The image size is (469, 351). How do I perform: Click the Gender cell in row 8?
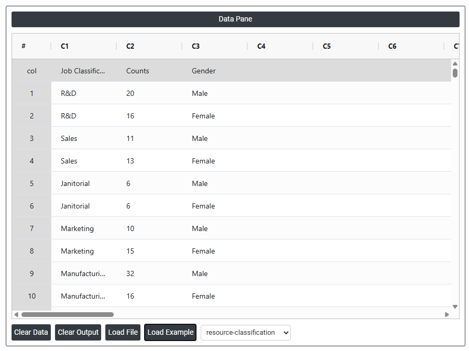pyautogui.click(x=203, y=251)
